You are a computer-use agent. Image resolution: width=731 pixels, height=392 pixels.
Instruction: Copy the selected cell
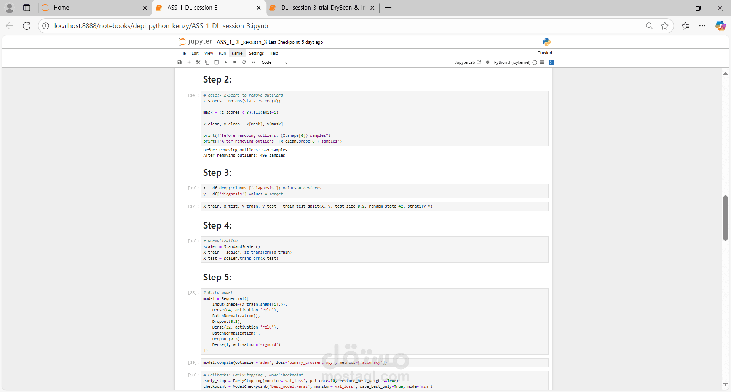point(207,62)
